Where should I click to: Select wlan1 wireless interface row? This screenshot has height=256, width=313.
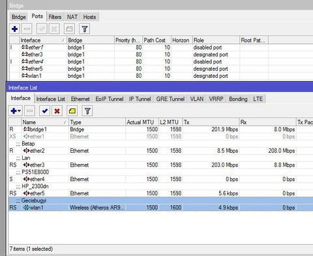click(161, 208)
